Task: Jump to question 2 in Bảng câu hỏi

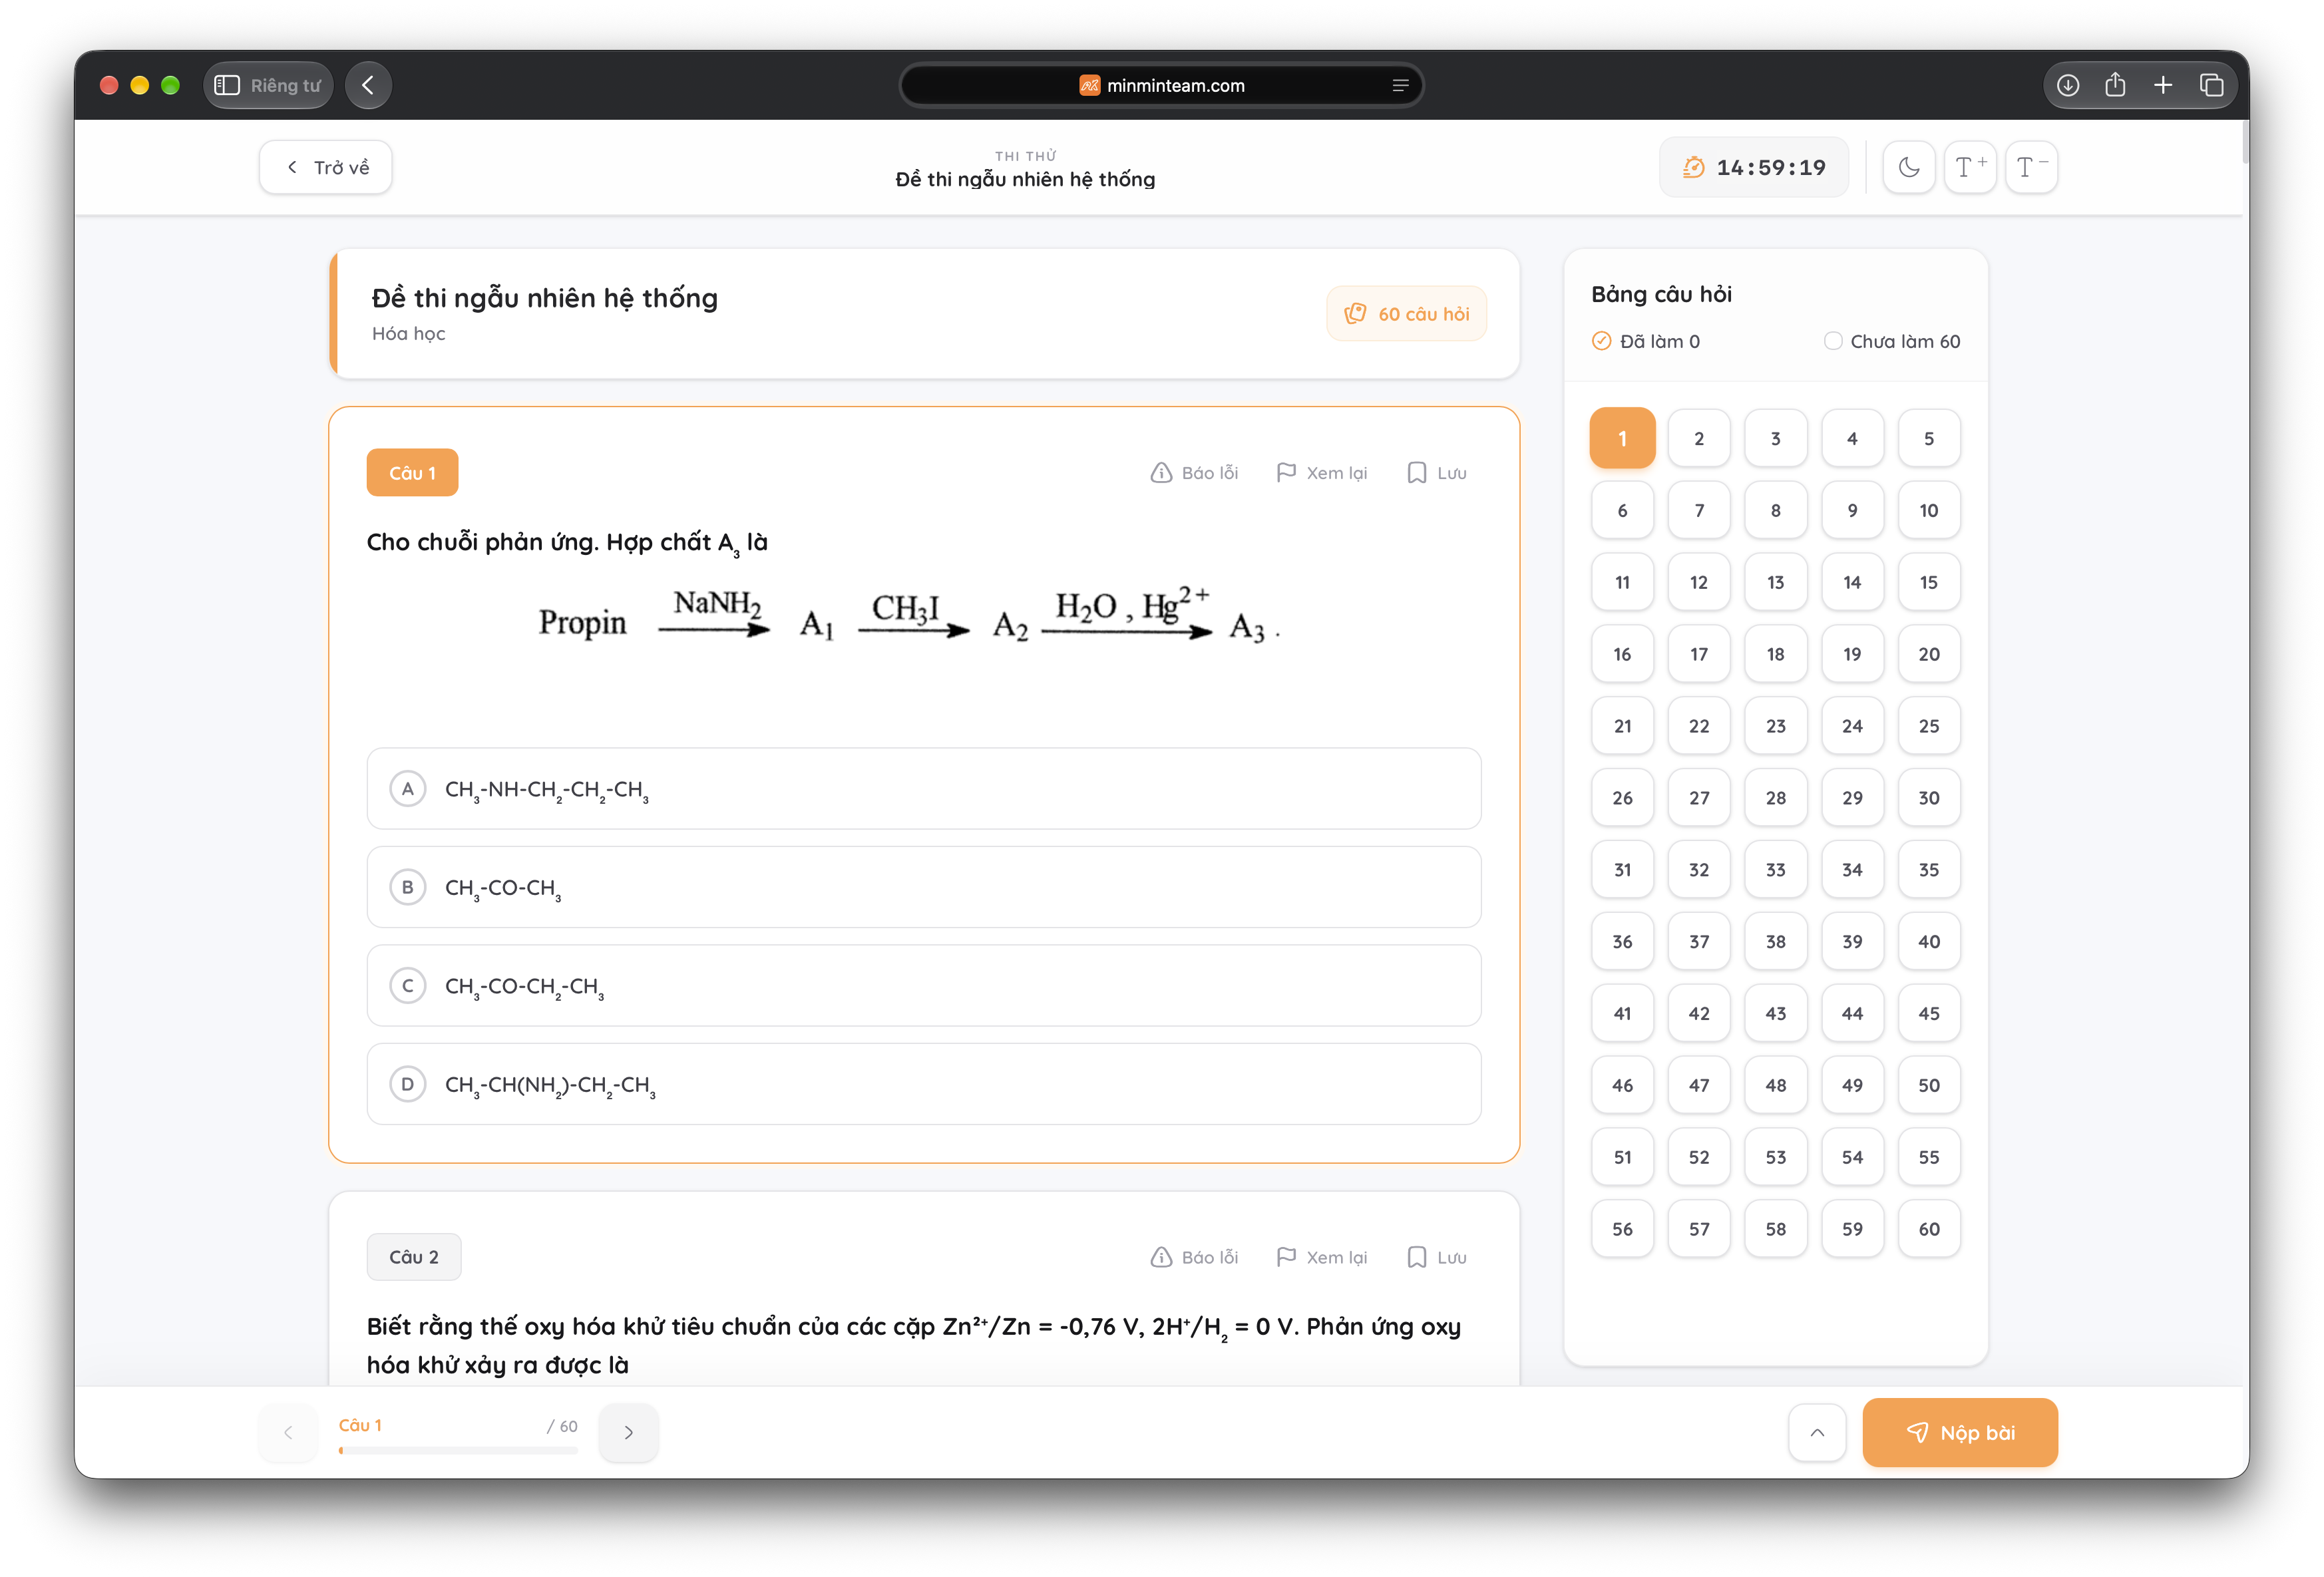Action: click(x=1699, y=438)
